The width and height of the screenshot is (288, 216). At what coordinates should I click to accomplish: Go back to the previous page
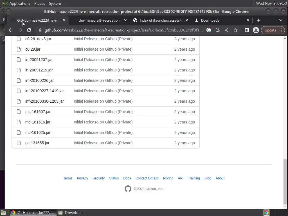pyautogui.click(x=11, y=30)
